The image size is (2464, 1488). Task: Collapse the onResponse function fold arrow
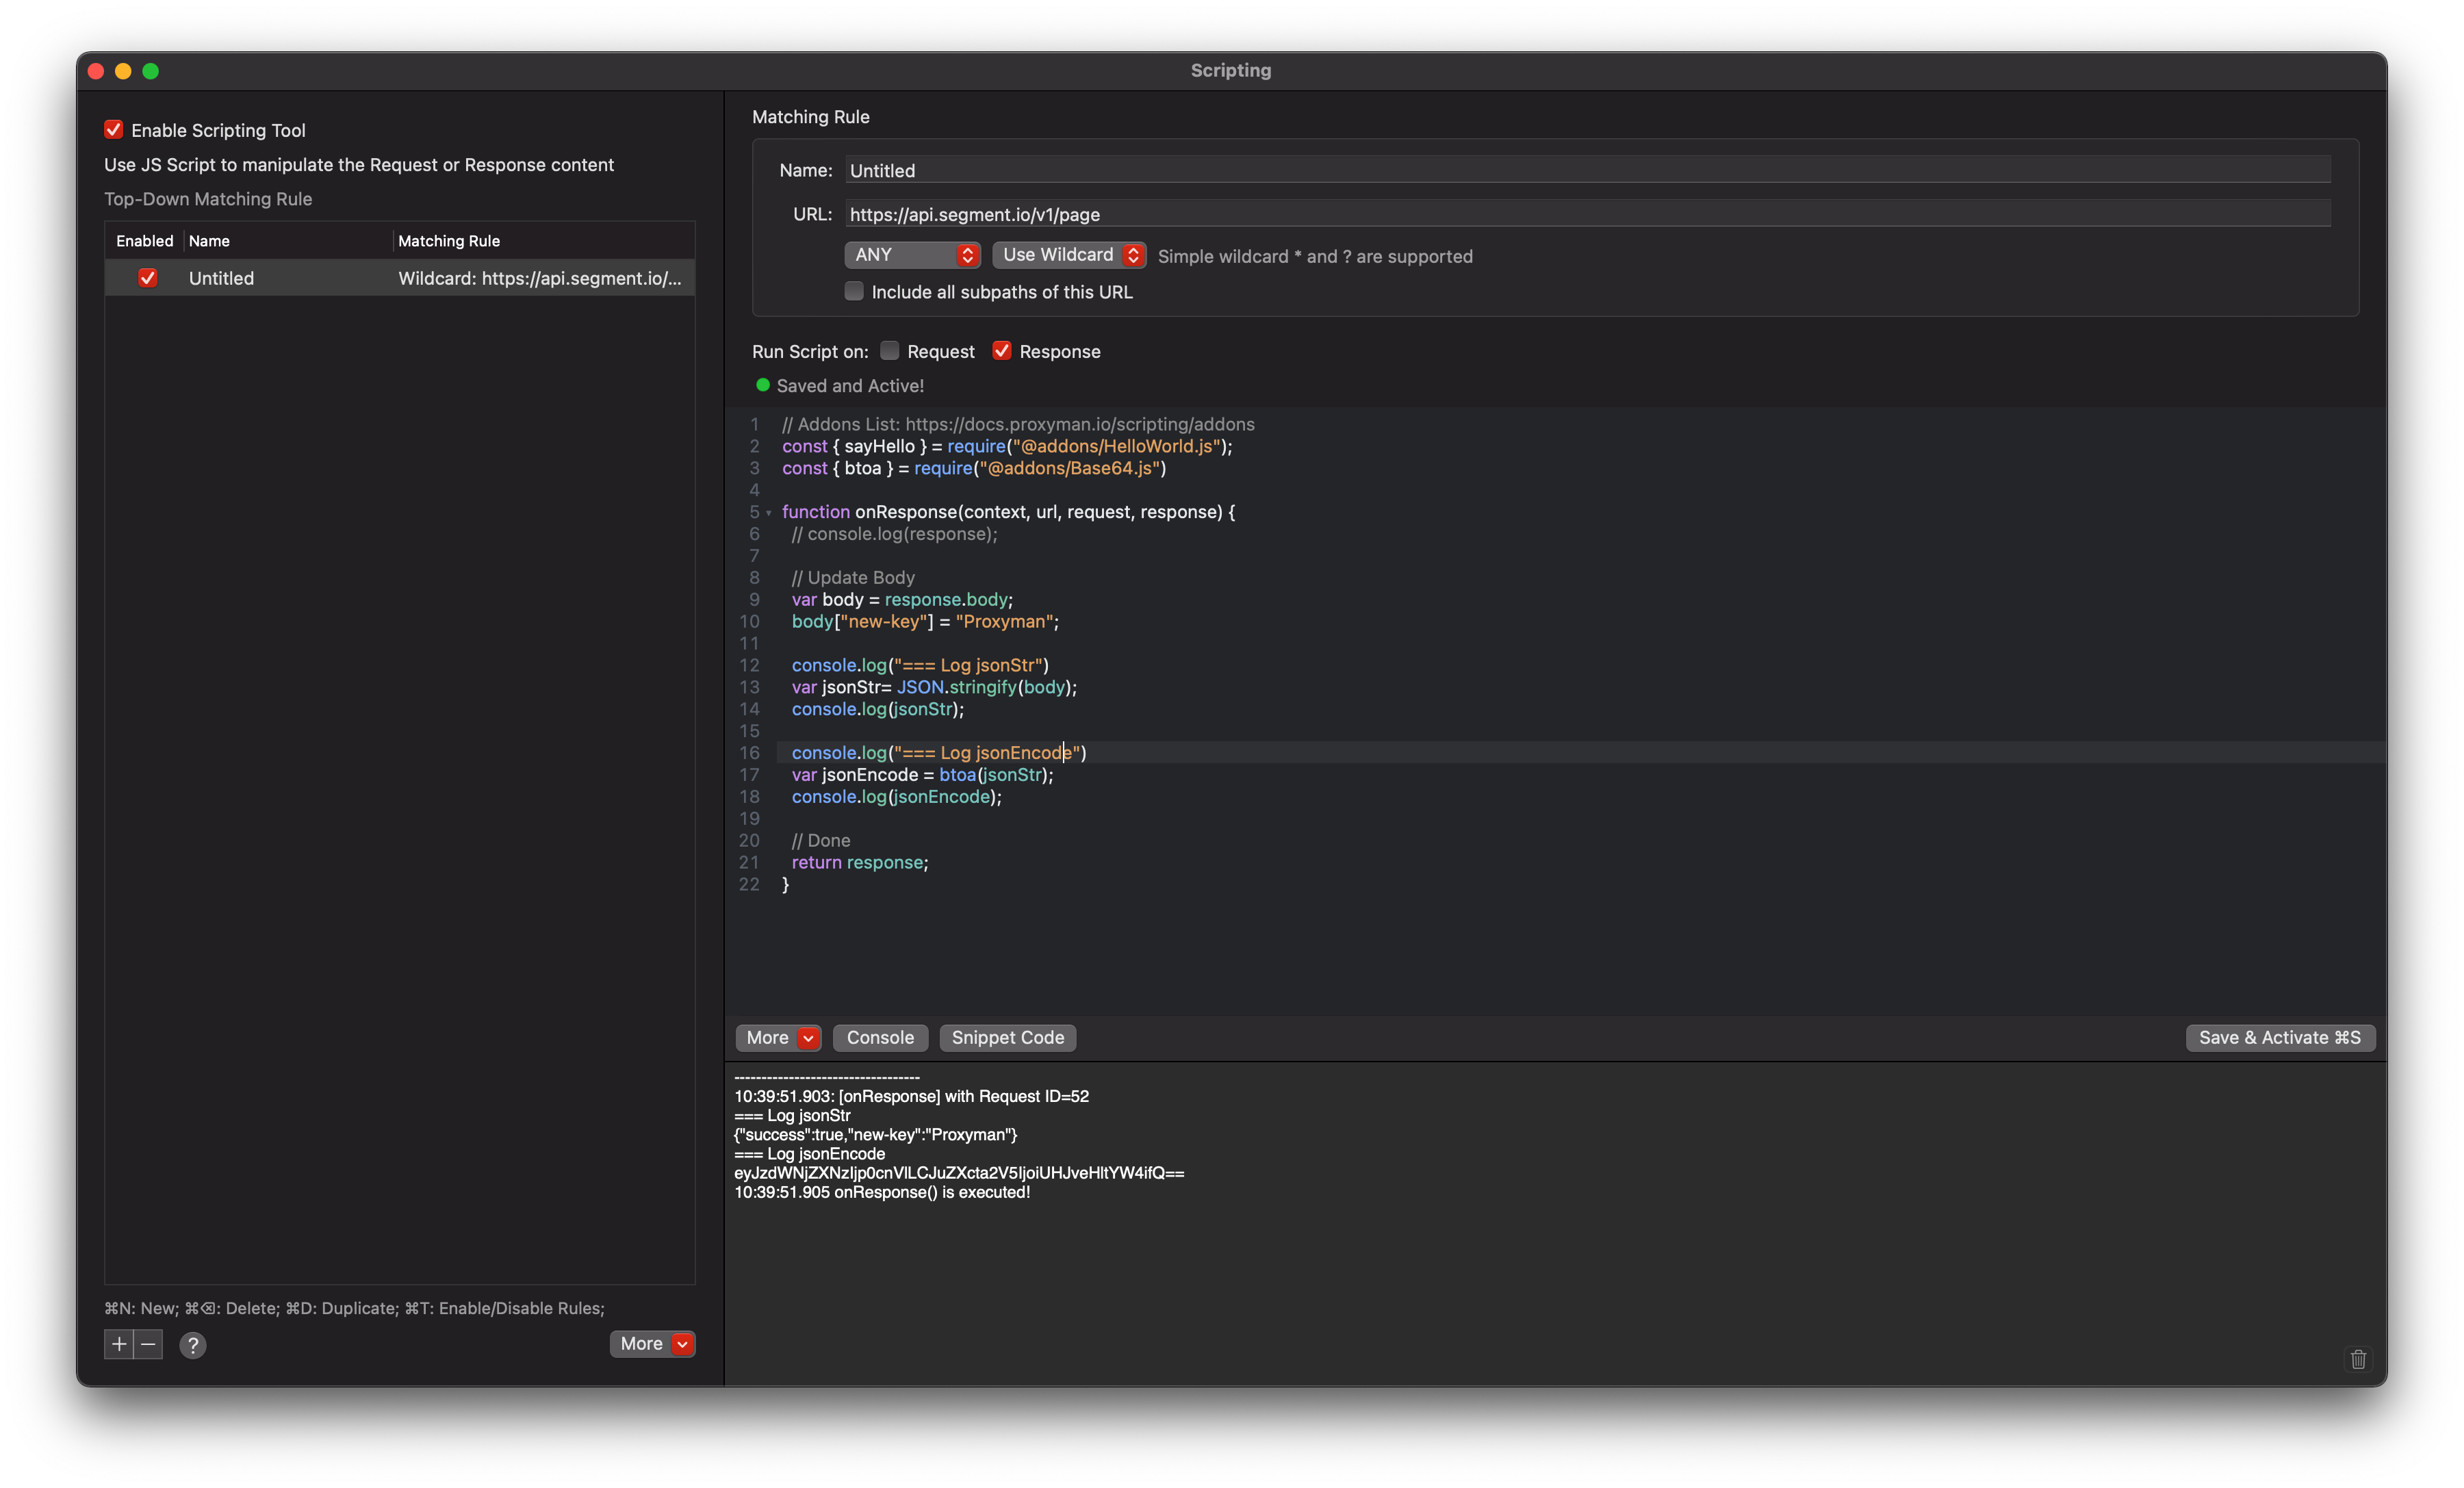(x=769, y=513)
